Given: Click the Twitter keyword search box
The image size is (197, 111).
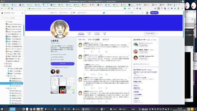Looking at the screenshot, I should point(134,13).
